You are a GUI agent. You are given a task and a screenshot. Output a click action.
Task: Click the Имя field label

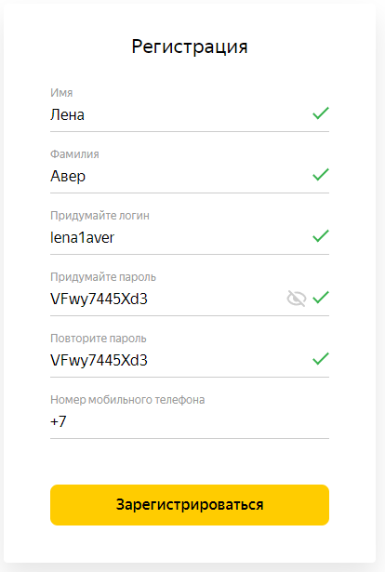click(x=61, y=93)
